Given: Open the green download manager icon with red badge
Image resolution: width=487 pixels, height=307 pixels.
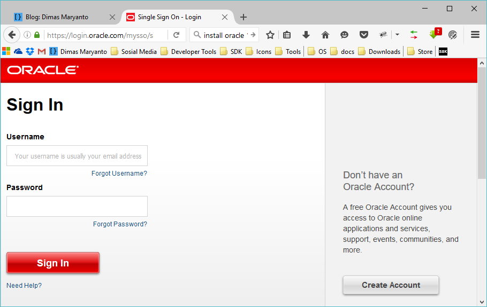Looking at the screenshot, I should [435, 34].
